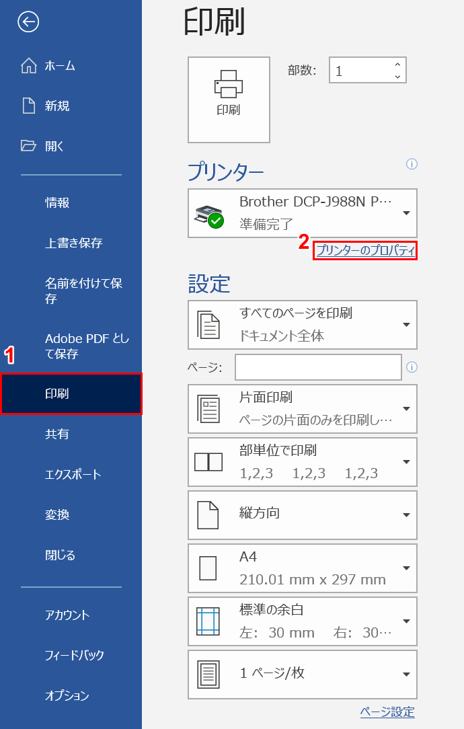This screenshot has height=729, width=464.
Task: Click the one-sided print icon
Action: point(208,409)
